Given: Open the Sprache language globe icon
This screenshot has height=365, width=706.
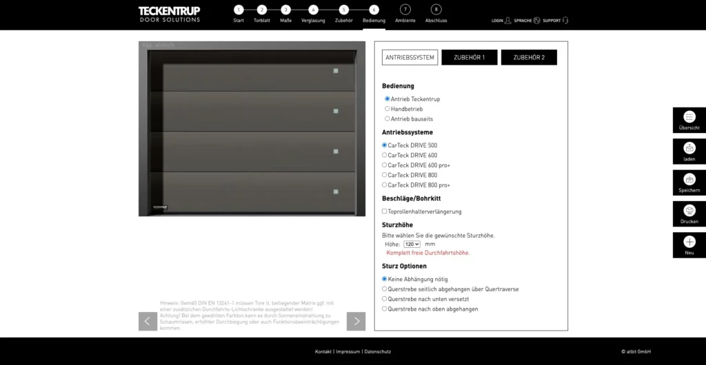Looking at the screenshot, I should coord(537,21).
